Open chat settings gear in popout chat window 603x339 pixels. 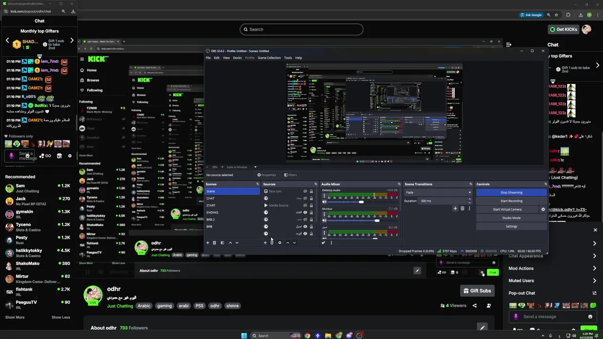tap(70, 156)
